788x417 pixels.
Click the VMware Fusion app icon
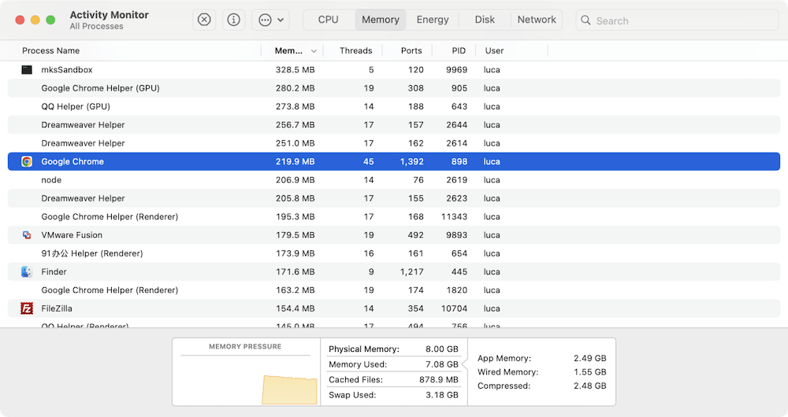(x=27, y=234)
